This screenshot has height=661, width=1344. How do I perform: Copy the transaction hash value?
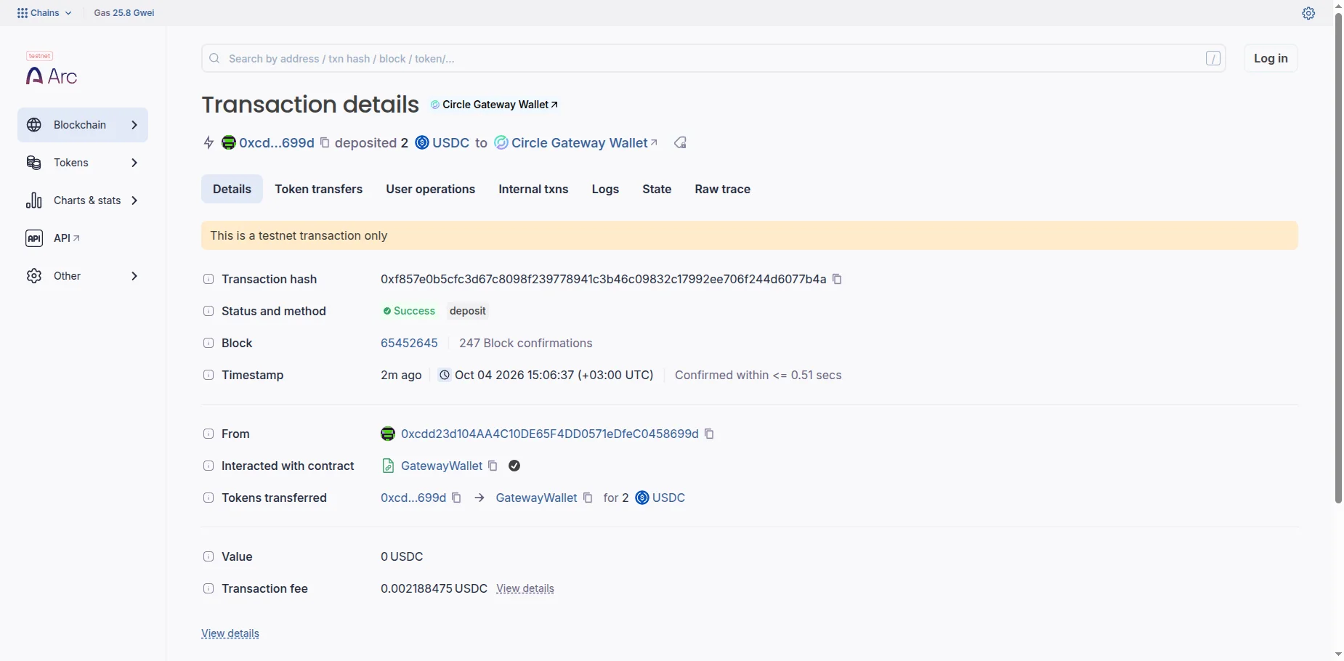tap(837, 279)
